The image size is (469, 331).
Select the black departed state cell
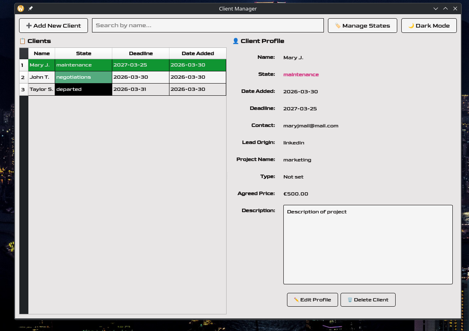83,90
